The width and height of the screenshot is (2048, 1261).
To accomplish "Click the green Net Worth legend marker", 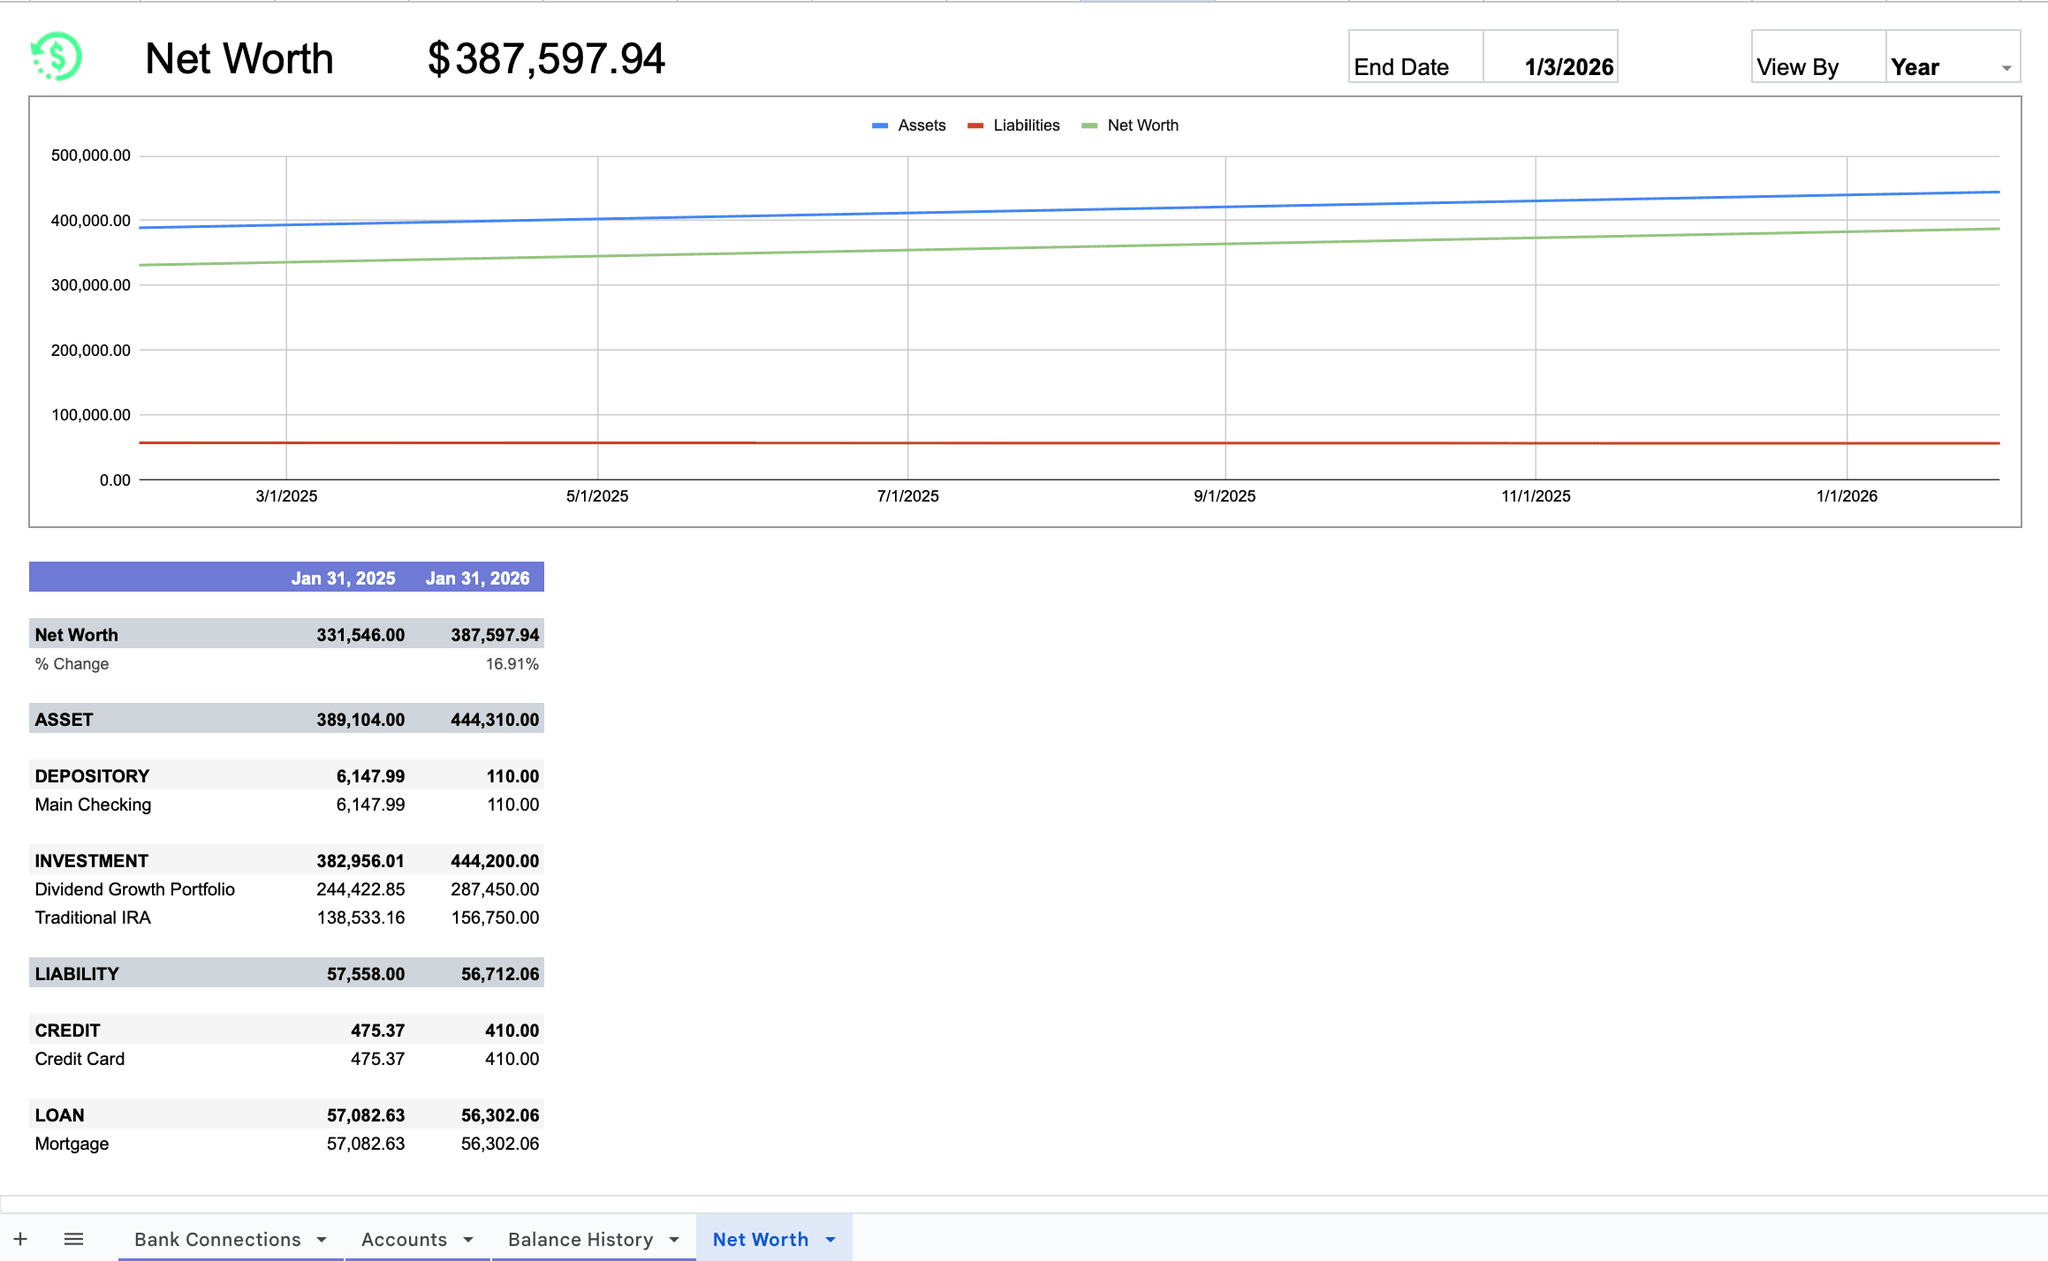I will (1088, 125).
